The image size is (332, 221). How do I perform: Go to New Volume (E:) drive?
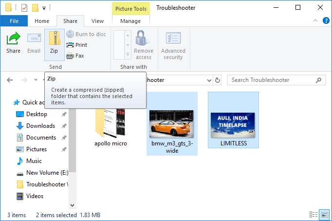pos(47,173)
